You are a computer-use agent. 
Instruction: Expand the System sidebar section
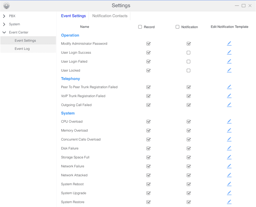pyautogui.click(x=4, y=24)
